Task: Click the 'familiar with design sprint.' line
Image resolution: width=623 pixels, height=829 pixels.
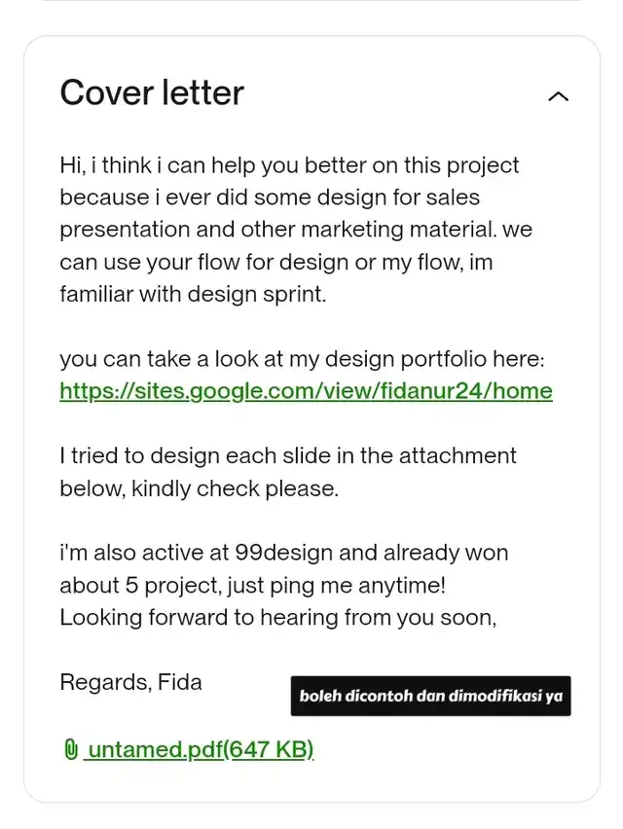Action: 193,294
